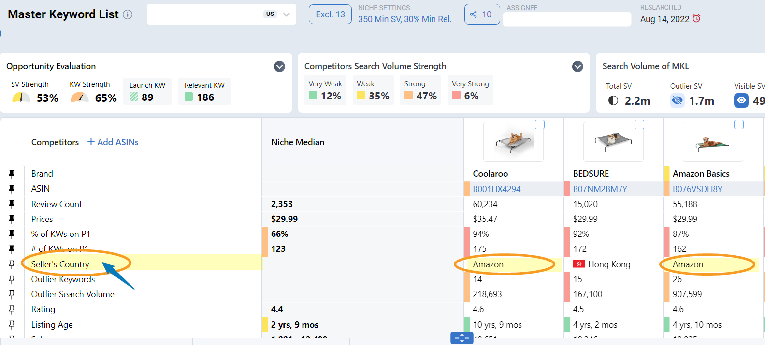765x345 pixels.
Task: Click the + Add ASINs link
Action: pos(113,142)
